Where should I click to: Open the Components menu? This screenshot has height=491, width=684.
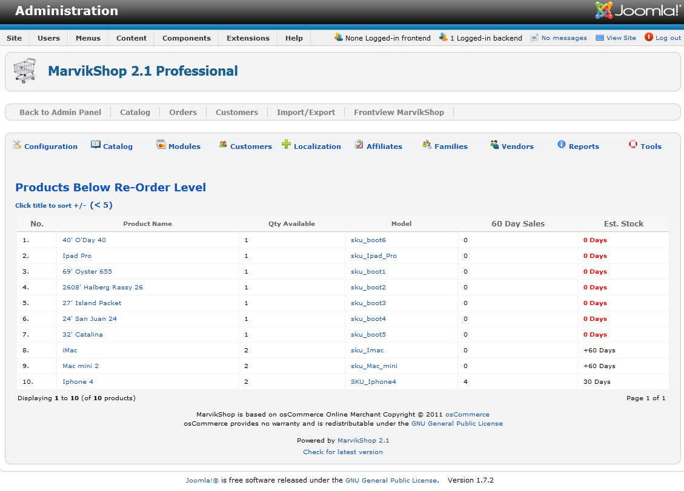(x=187, y=38)
